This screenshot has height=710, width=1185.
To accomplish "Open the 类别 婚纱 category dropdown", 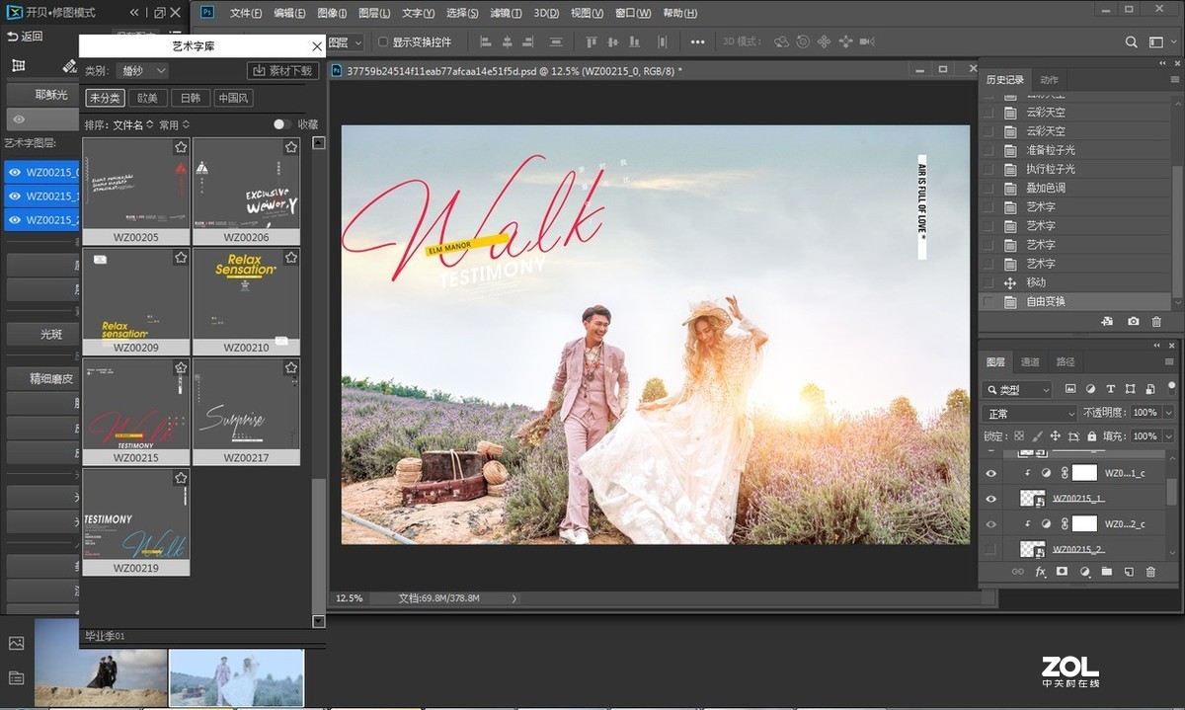I will pos(143,71).
